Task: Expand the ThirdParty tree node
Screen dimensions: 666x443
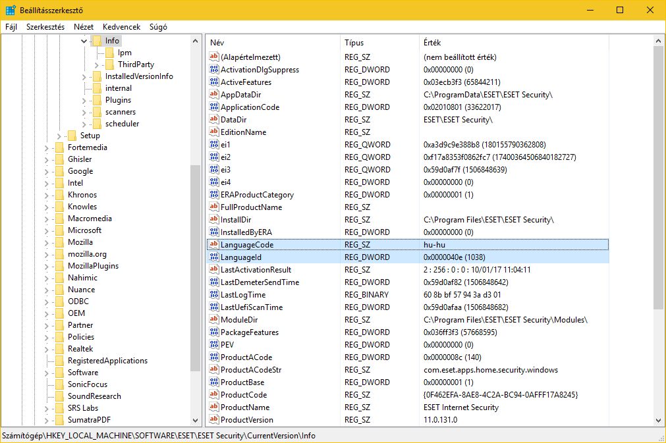Action: 96,65
